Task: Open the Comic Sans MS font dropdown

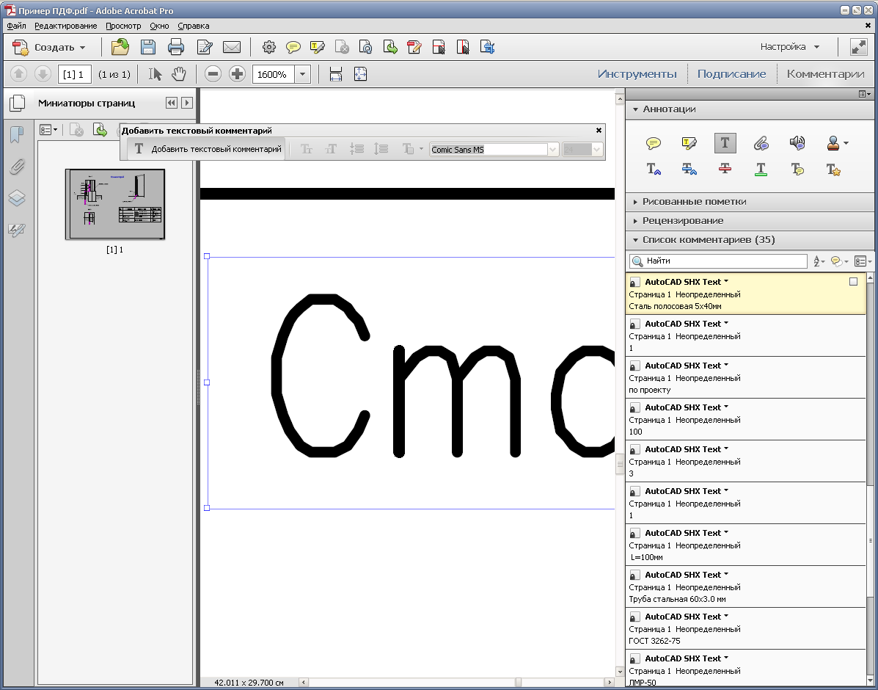Action: pos(552,150)
